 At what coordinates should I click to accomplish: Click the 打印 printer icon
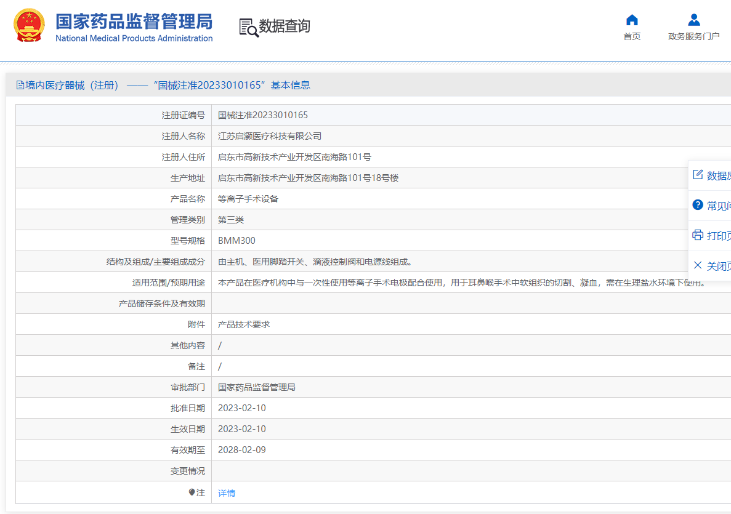(x=697, y=235)
